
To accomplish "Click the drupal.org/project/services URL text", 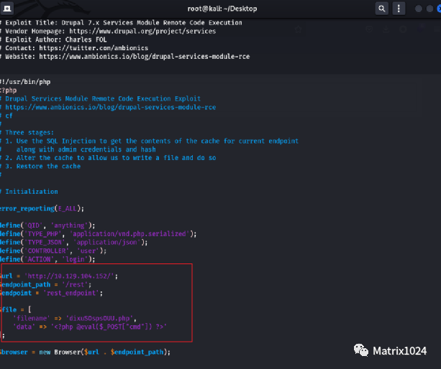I will [x=142, y=31].
